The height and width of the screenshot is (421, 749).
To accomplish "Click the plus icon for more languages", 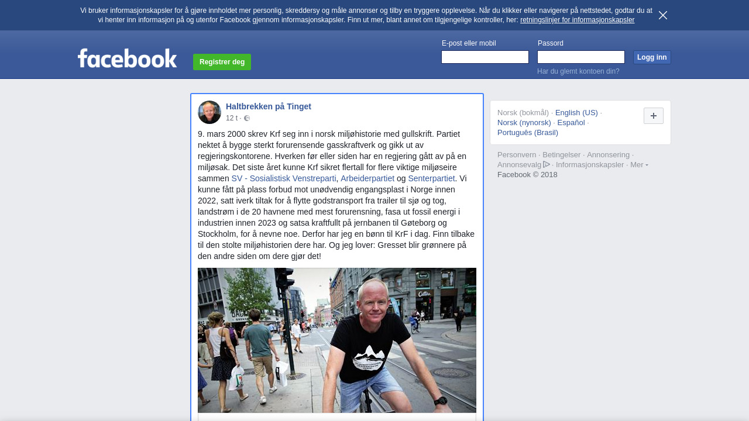I will (x=654, y=116).
